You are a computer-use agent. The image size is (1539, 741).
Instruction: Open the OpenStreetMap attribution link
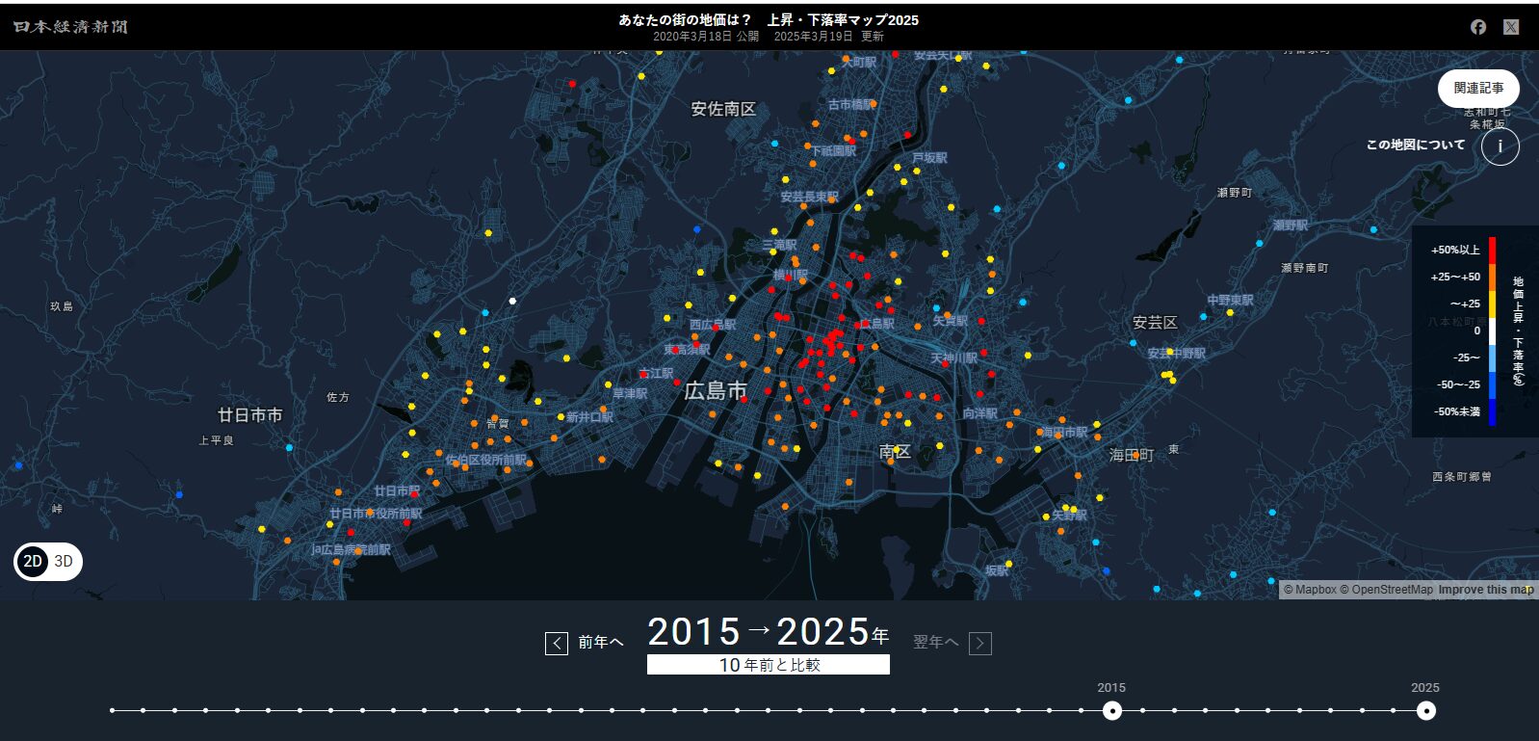1386,590
